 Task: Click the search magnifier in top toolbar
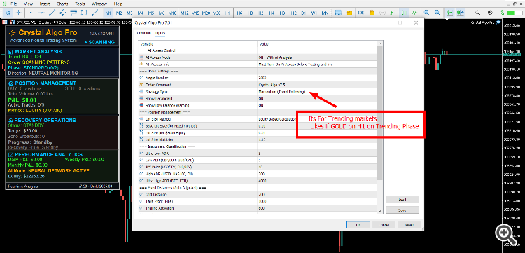pyautogui.click(x=478, y=13)
